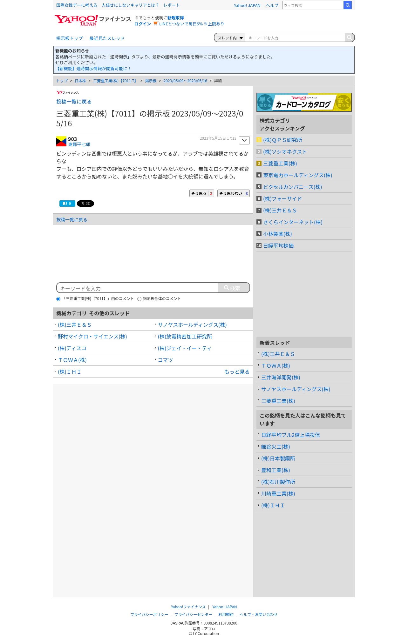Click the lower キーワードを入力 search field
The height and width of the screenshot is (635, 408).
[137, 288]
